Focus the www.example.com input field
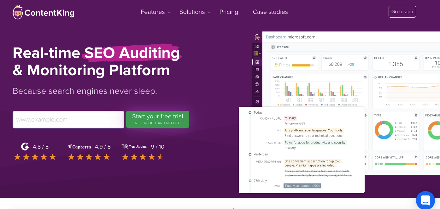Viewport: 440px width, 209px height. (68, 120)
